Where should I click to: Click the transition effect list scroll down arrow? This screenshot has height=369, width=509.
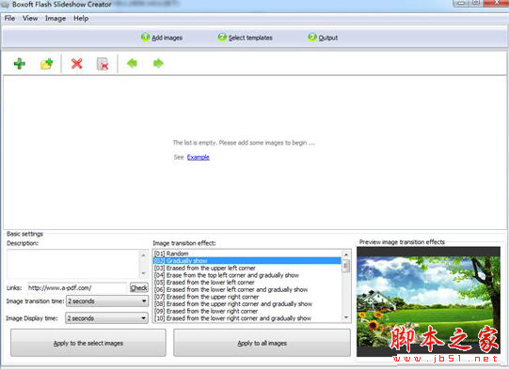tap(346, 317)
